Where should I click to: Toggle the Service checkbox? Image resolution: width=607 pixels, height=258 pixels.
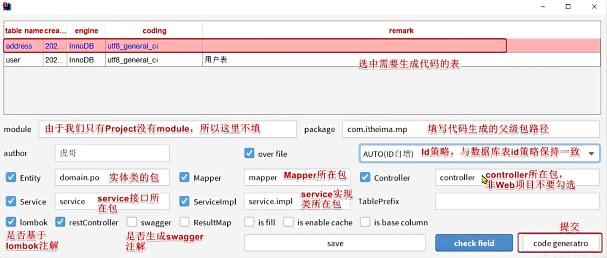[x=11, y=201]
